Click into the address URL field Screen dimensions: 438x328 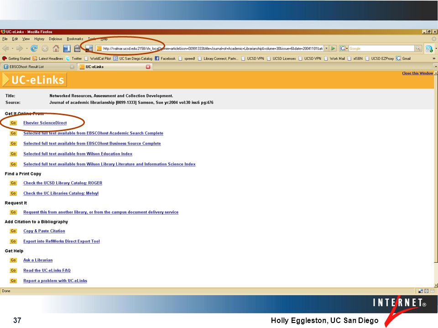tap(212, 49)
